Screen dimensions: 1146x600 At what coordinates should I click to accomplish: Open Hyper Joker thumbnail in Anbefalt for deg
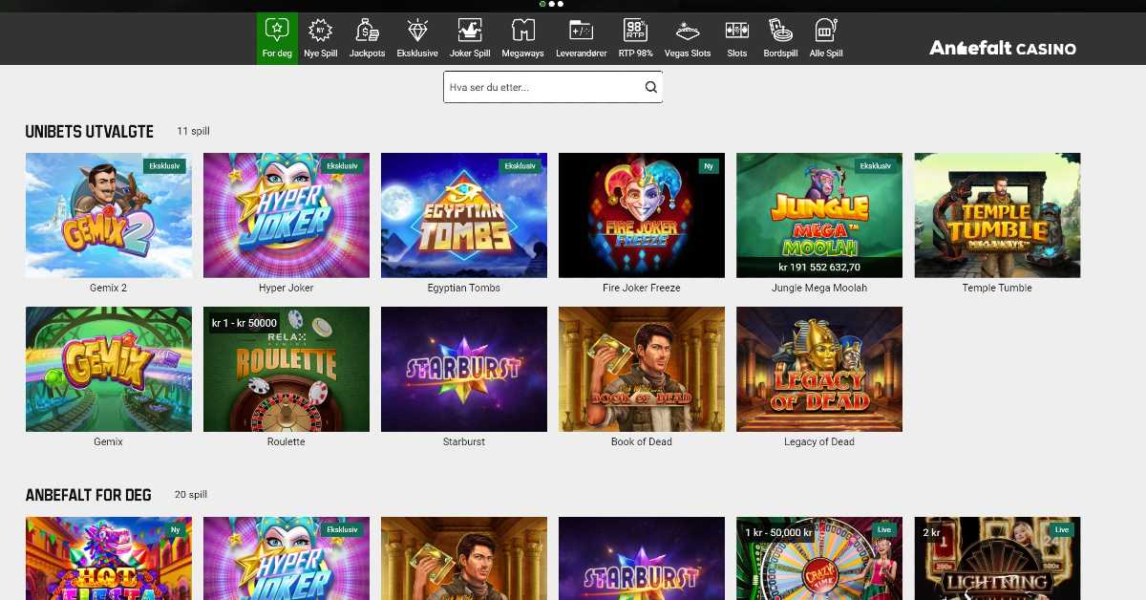pyautogui.click(x=286, y=559)
